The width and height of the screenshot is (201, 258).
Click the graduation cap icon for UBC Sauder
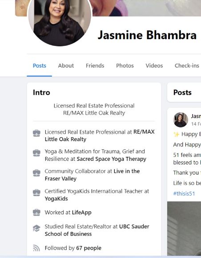36,228
